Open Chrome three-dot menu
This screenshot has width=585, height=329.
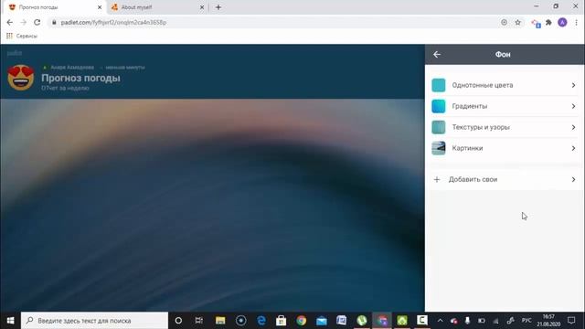point(576,22)
